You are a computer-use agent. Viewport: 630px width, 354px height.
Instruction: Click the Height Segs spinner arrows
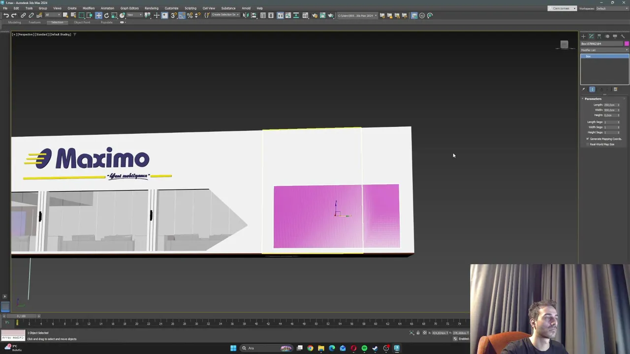[x=619, y=132]
